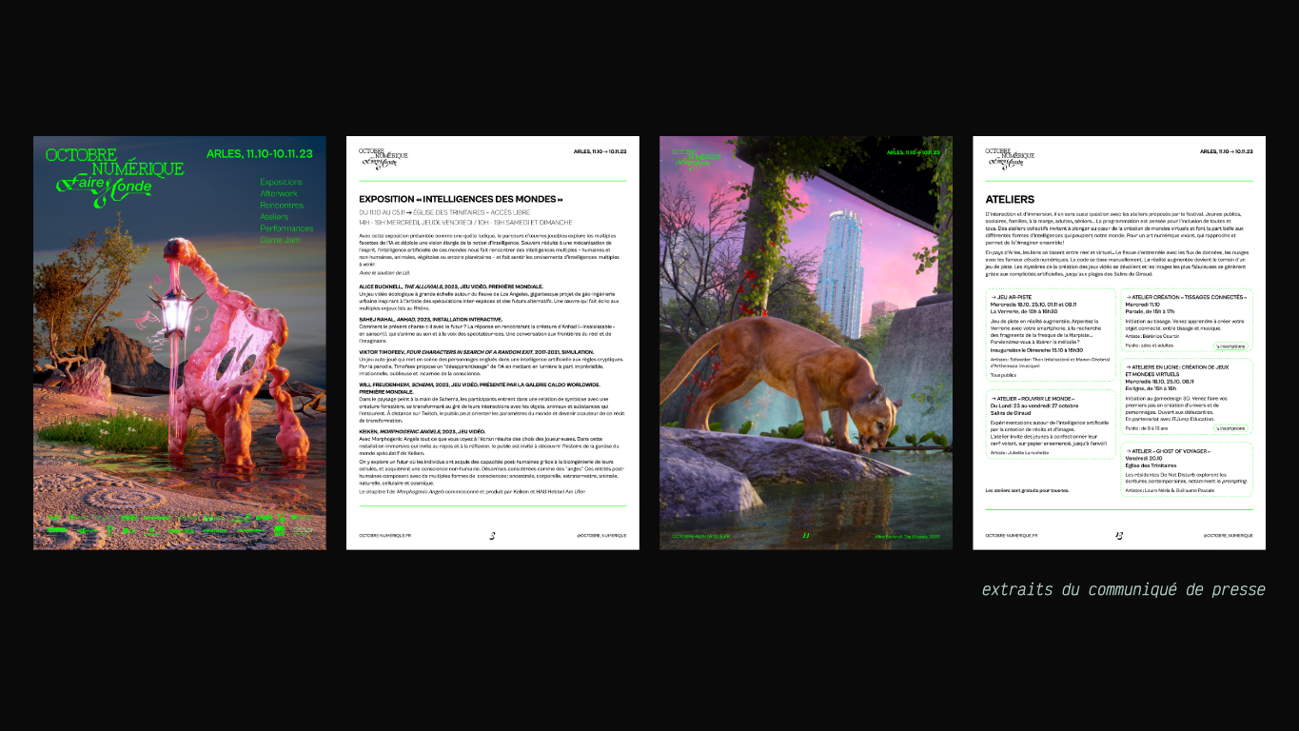The image size is (1299, 731).
Task: Click the 'ATELIER « ROUVRIR LE MONDE »' card title
Action: tap(1033, 399)
